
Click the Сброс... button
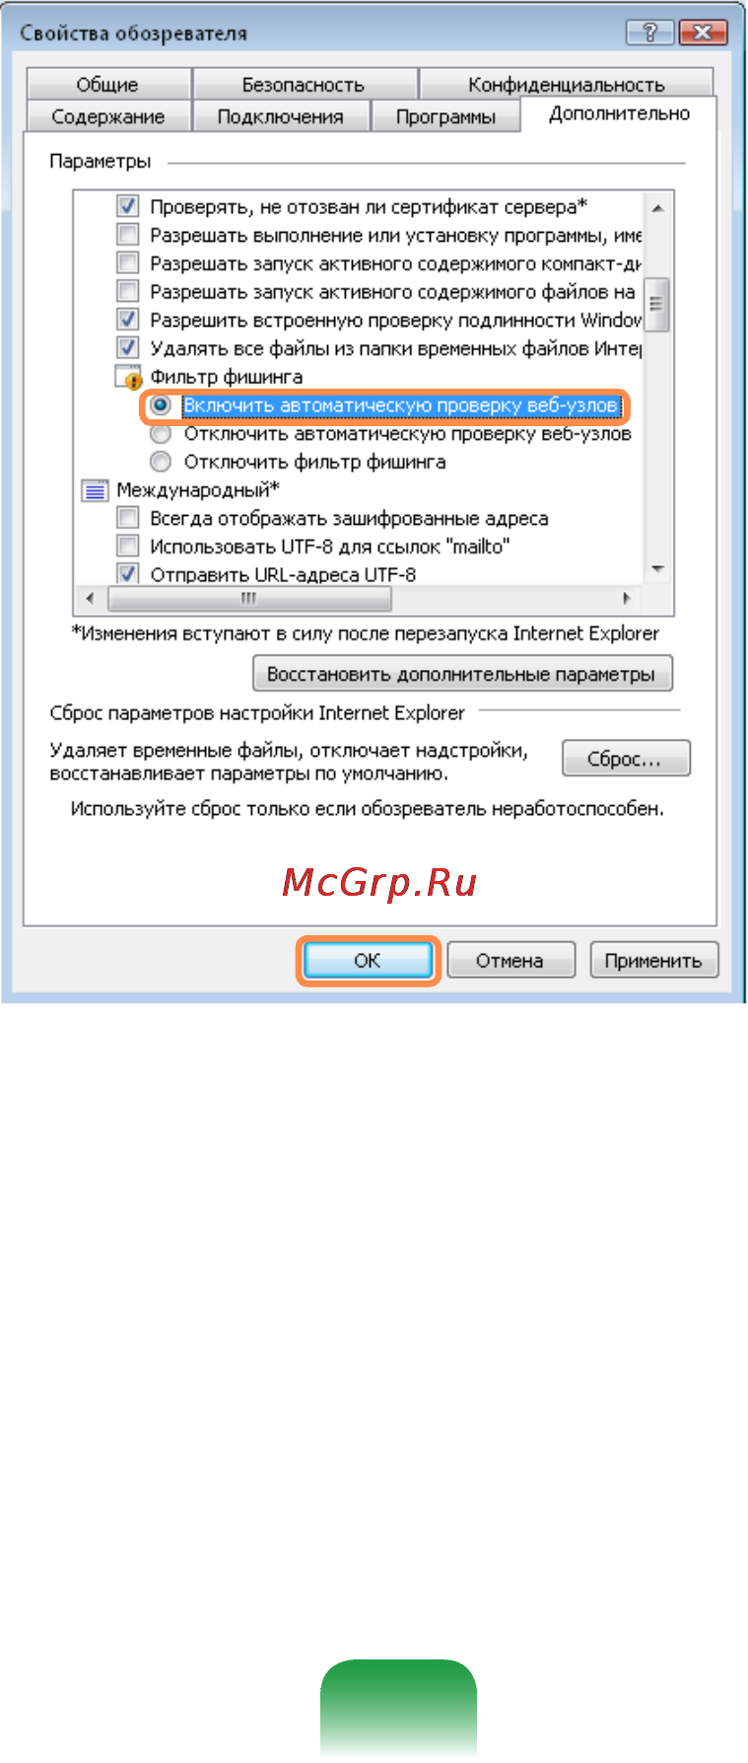point(626,759)
